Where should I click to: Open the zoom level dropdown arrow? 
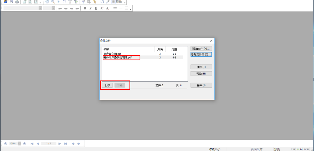coord(19,144)
